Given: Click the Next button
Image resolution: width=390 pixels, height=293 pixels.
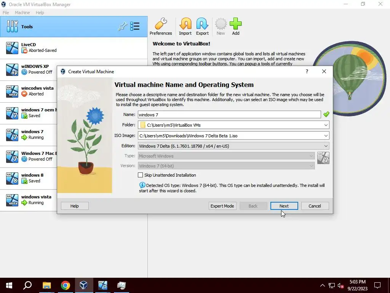Looking at the screenshot, I should point(284,206).
